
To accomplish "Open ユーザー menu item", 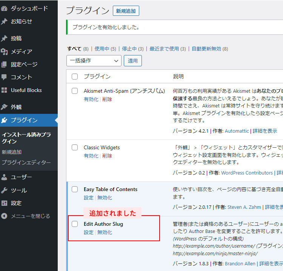I will pyautogui.click(x=21, y=177).
